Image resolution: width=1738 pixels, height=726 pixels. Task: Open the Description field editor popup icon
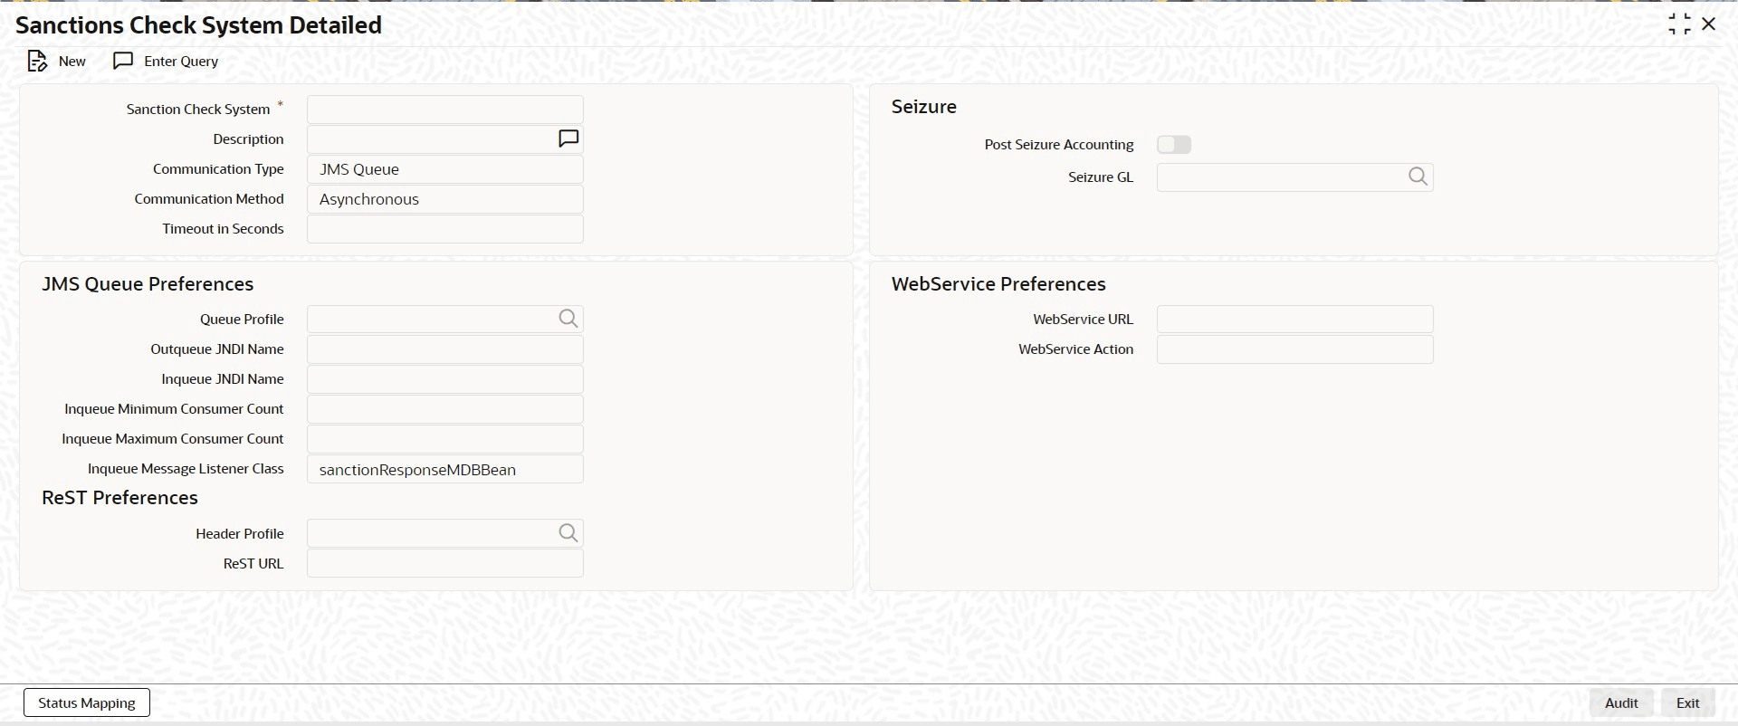568,139
